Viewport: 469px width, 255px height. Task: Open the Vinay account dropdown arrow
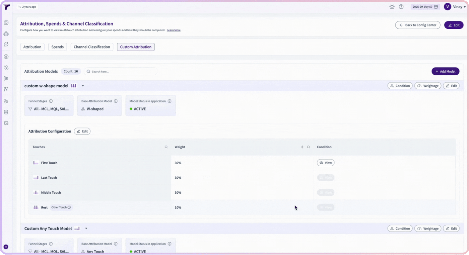[x=465, y=7]
